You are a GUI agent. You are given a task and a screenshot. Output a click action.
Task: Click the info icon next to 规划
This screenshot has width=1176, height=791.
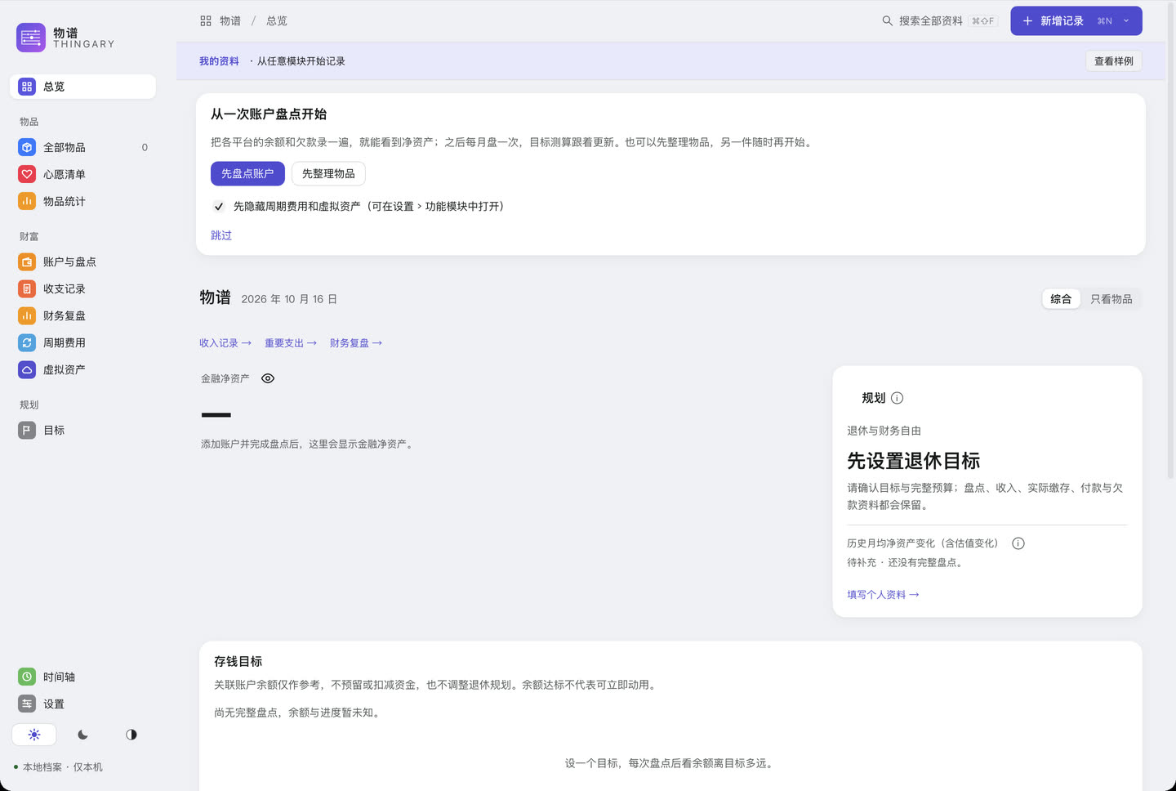[x=897, y=398]
